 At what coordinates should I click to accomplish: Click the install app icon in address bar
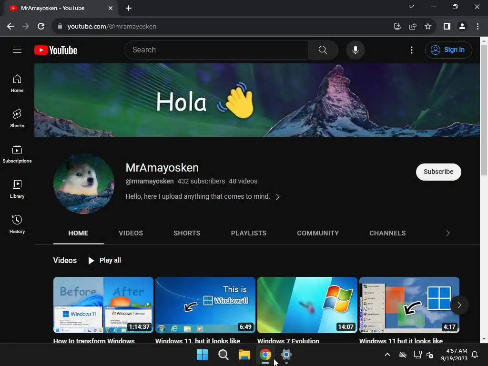pos(397,27)
